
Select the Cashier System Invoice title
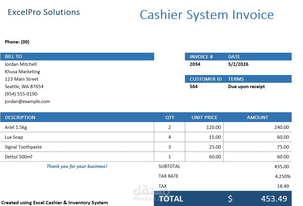tap(207, 15)
